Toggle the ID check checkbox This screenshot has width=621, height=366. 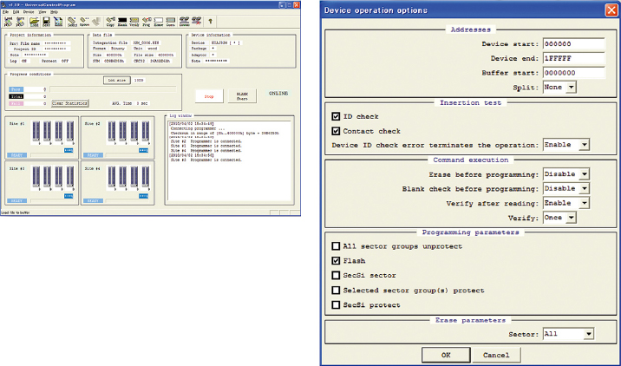[336, 116]
